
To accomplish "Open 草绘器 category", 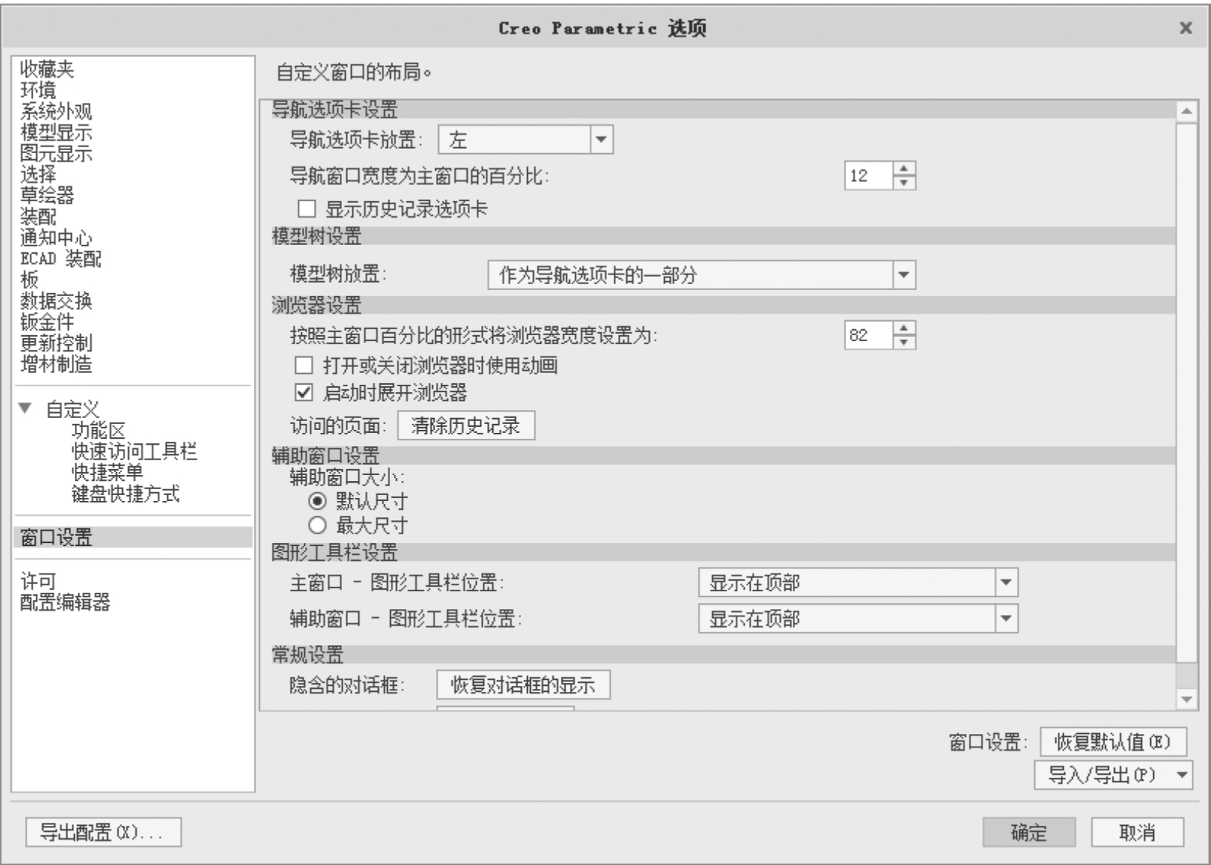I will point(47,195).
